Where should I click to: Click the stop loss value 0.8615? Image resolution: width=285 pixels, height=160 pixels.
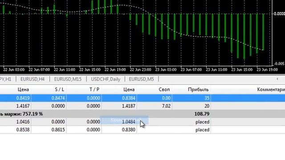[58, 130]
